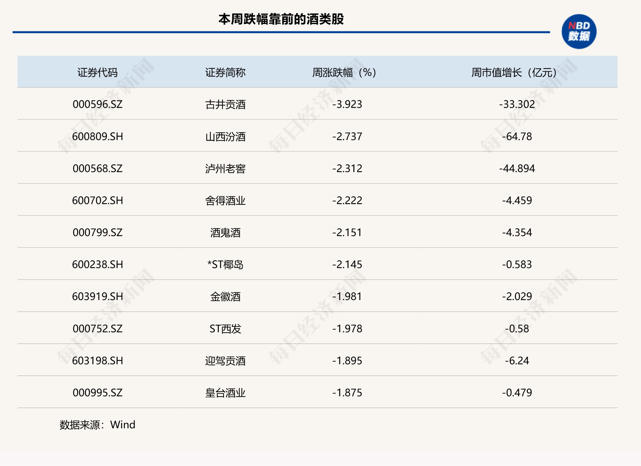The image size is (641, 466).
Task: Select the ST西发 name cell
Action: [x=225, y=329]
